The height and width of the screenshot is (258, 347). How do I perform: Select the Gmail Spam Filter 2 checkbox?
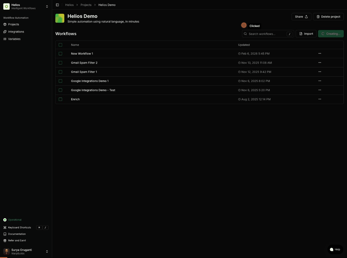(x=60, y=63)
